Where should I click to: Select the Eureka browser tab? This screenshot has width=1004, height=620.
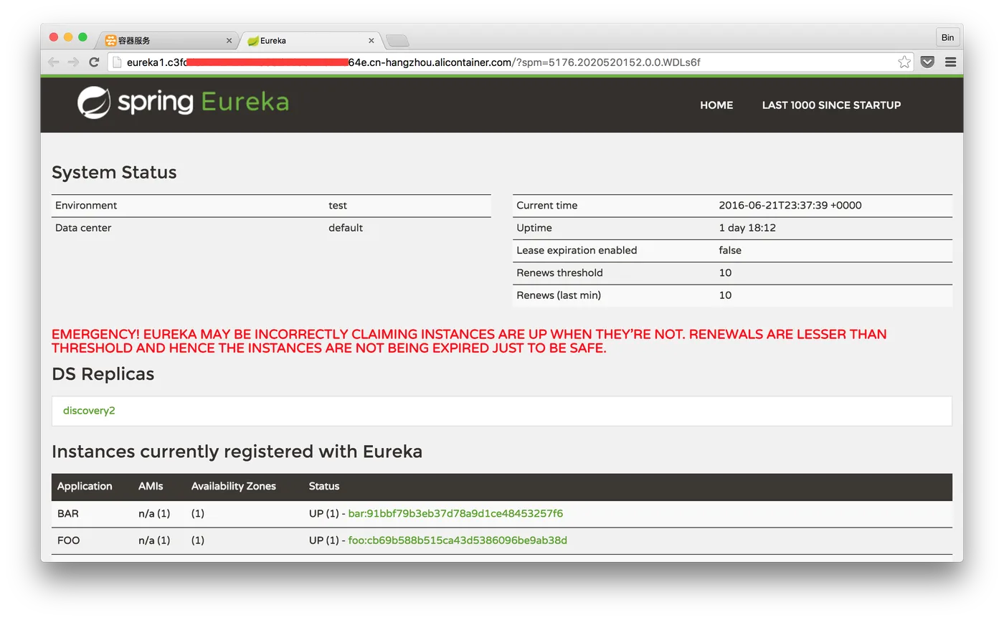click(310, 41)
